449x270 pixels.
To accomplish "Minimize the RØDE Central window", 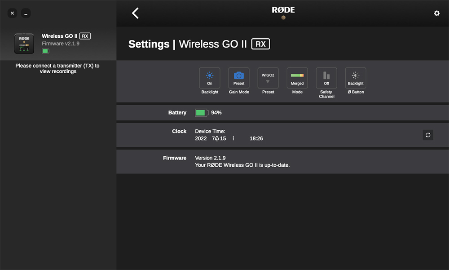I will tap(26, 13).
